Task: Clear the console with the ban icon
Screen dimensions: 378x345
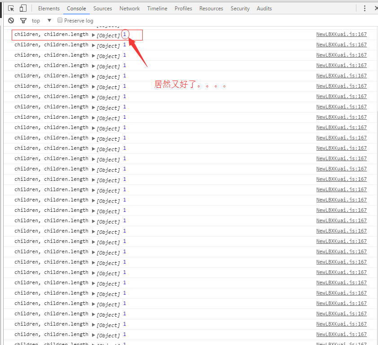Action: coord(11,21)
